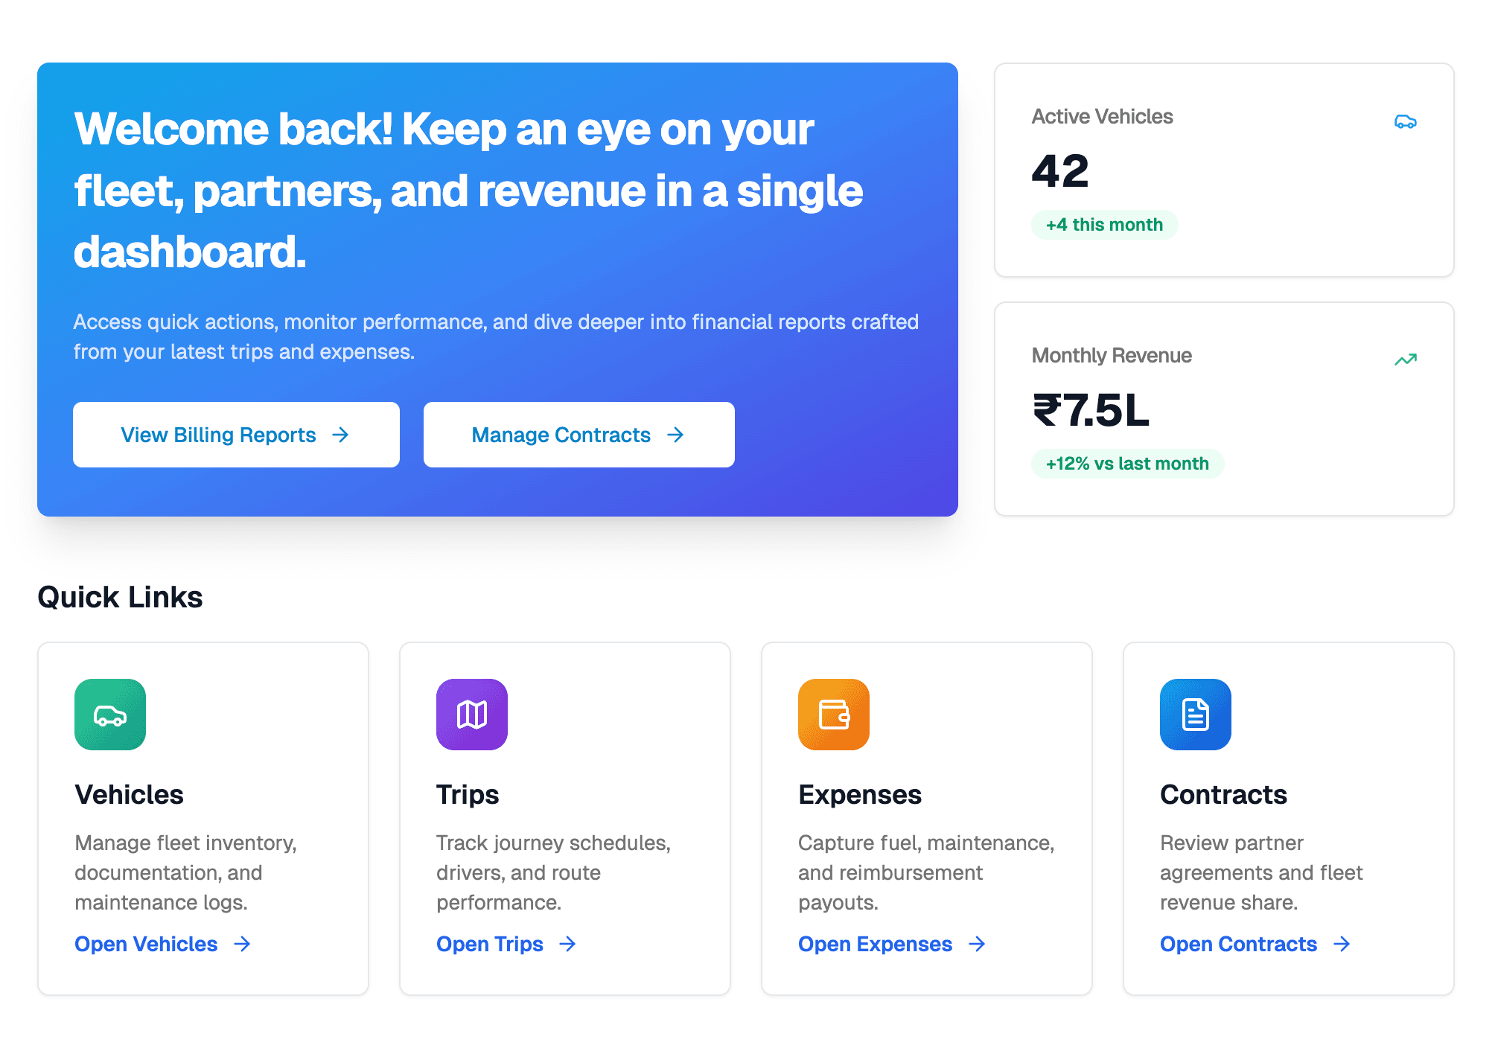Click the car icon on Active Vehicles card

coord(1404,121)
